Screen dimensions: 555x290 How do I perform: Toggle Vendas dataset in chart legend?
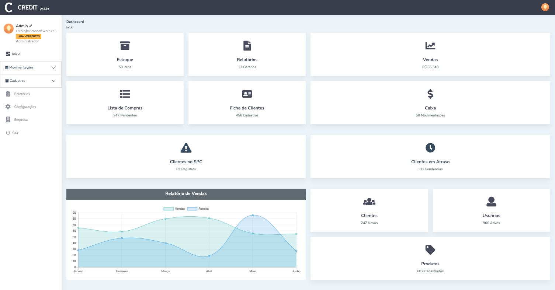point(169,209)
